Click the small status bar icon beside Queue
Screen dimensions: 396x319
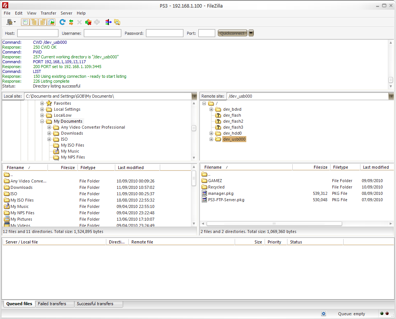click(324, 314)
